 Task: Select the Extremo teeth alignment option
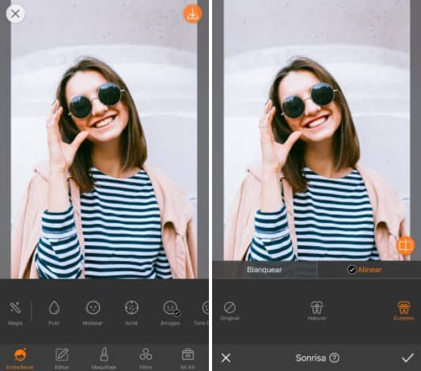[x=404, y=311]
